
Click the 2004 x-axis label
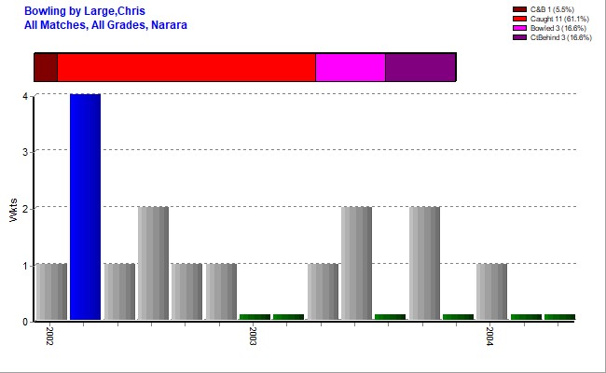pyautogui.click(x=489, y=336)
